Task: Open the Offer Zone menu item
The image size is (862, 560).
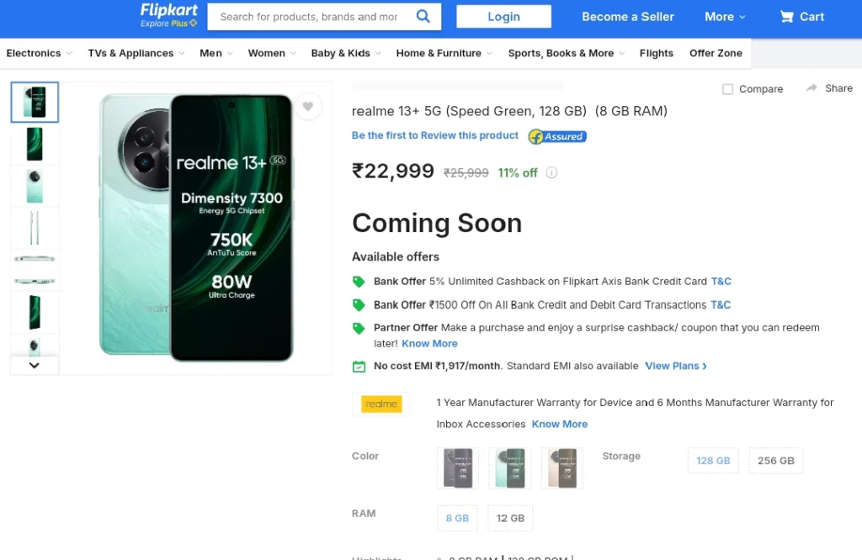Action: pyautogui.click(x=716, y=53)
